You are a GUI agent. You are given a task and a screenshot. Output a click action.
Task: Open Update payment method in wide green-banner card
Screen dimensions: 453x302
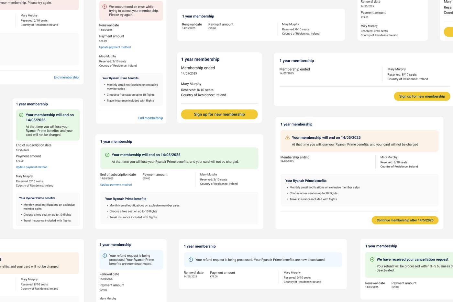click(x=116, y=185)
